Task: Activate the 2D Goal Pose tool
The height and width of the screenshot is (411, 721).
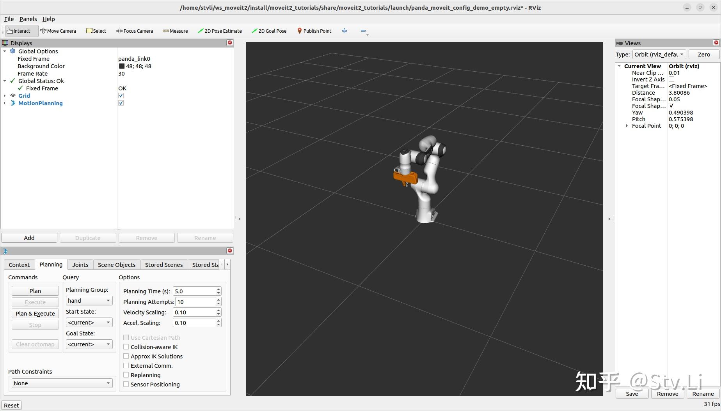Action: (269, 31)
